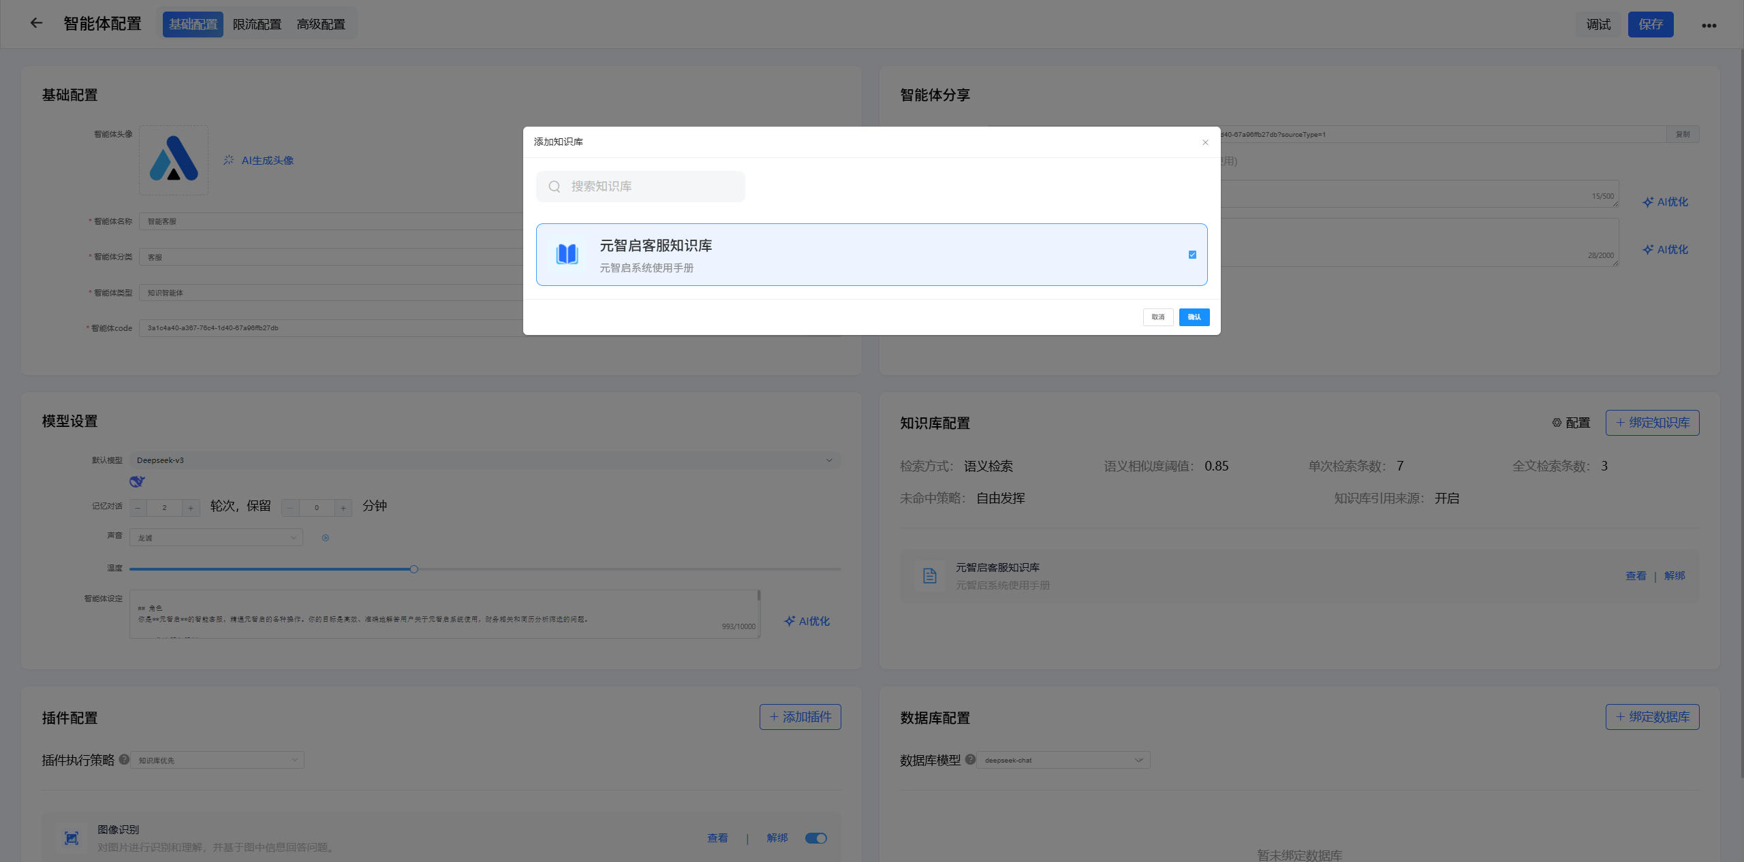Image resolution: width=1744 pixels, height=862 pixels.
Task: Click the 确认 button in dialog
Action: [1194, 317]
